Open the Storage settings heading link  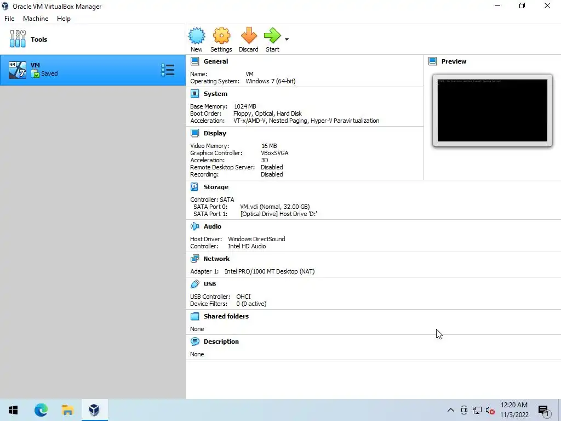[216, 187]
